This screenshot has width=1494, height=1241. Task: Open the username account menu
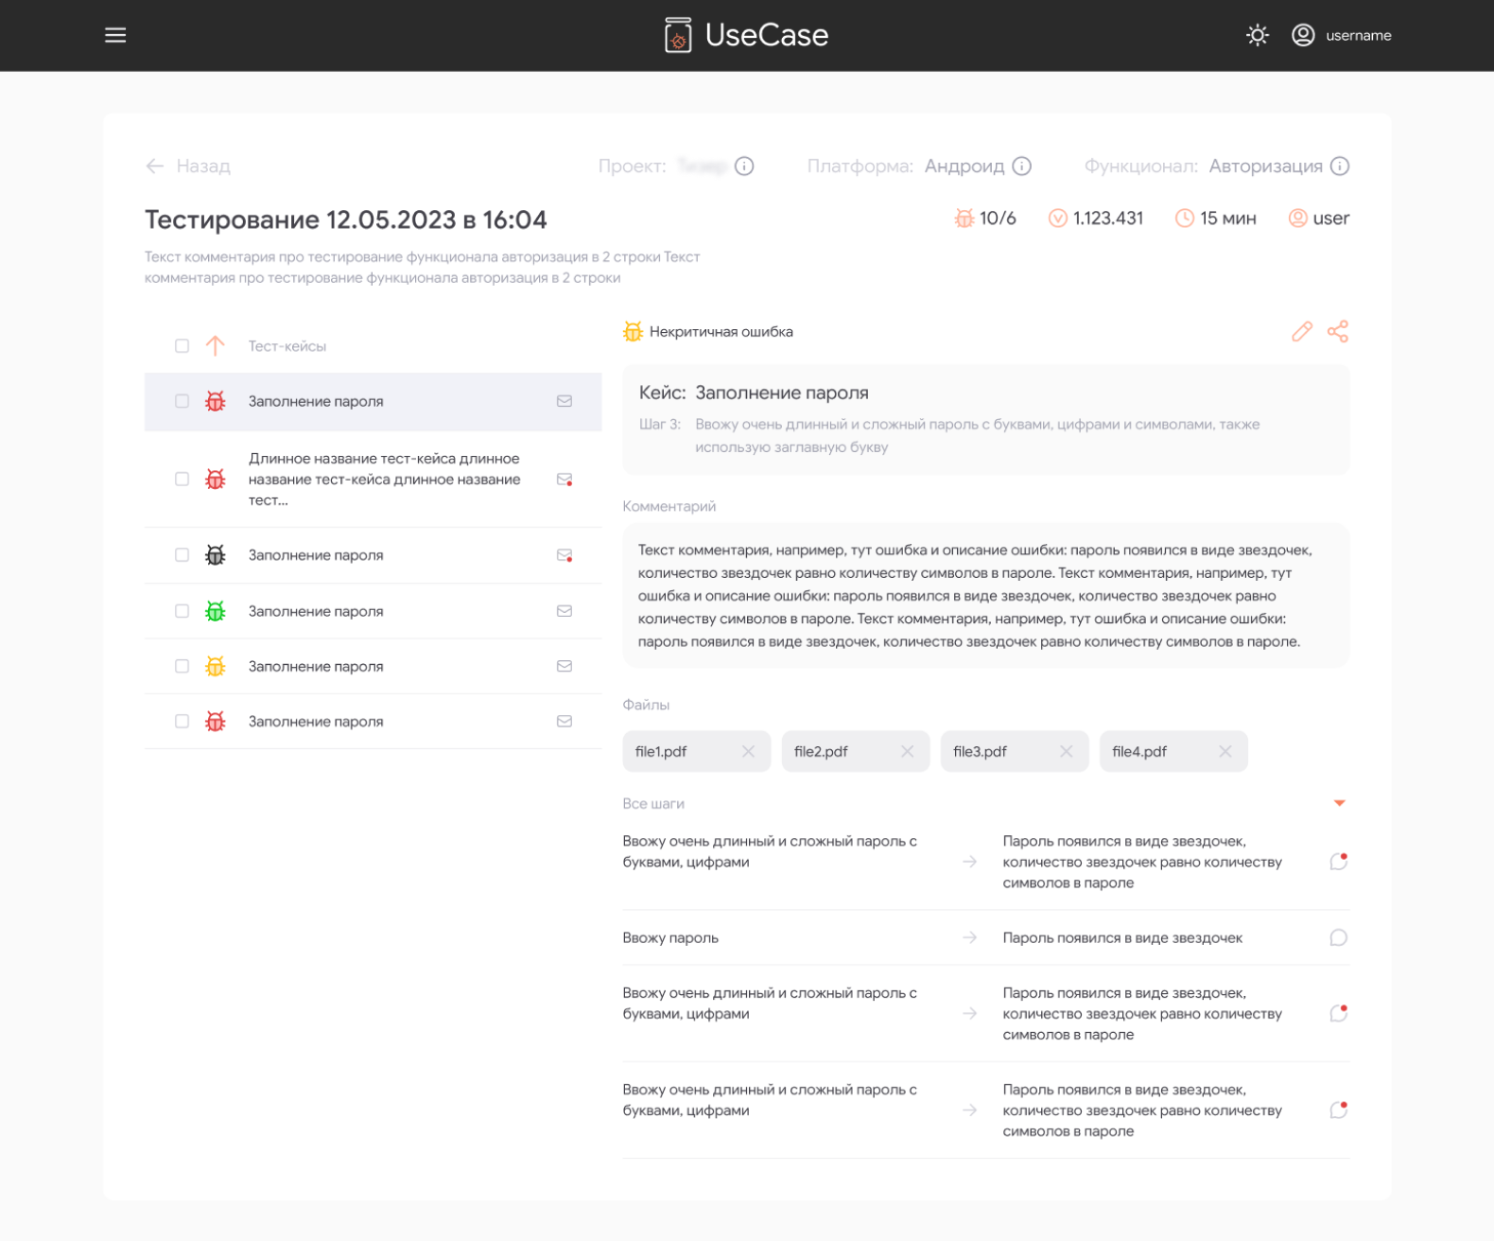pos(1342,35)
